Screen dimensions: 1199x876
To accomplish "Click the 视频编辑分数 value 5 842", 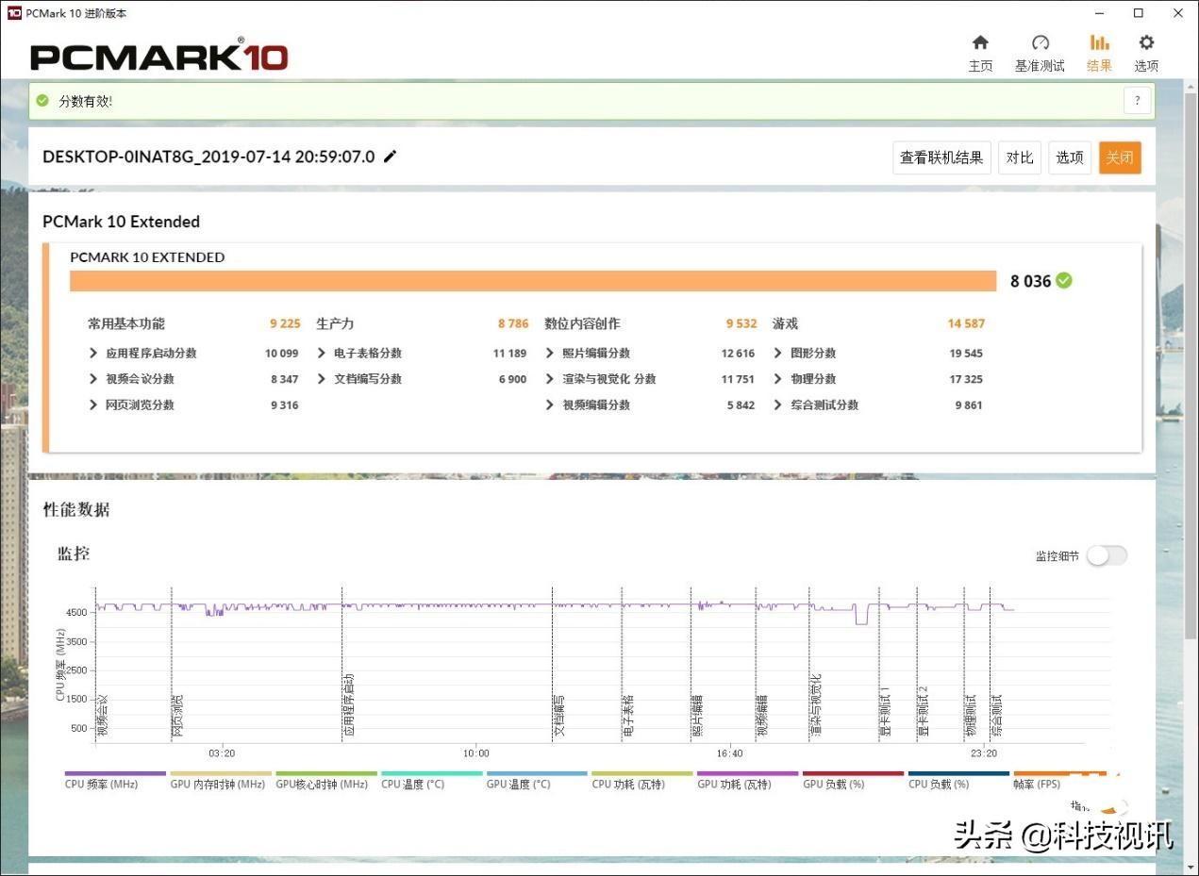I will point(741,405).
